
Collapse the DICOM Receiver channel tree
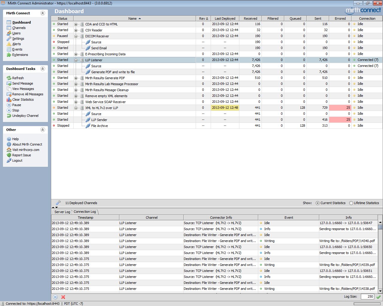(76, 36)
